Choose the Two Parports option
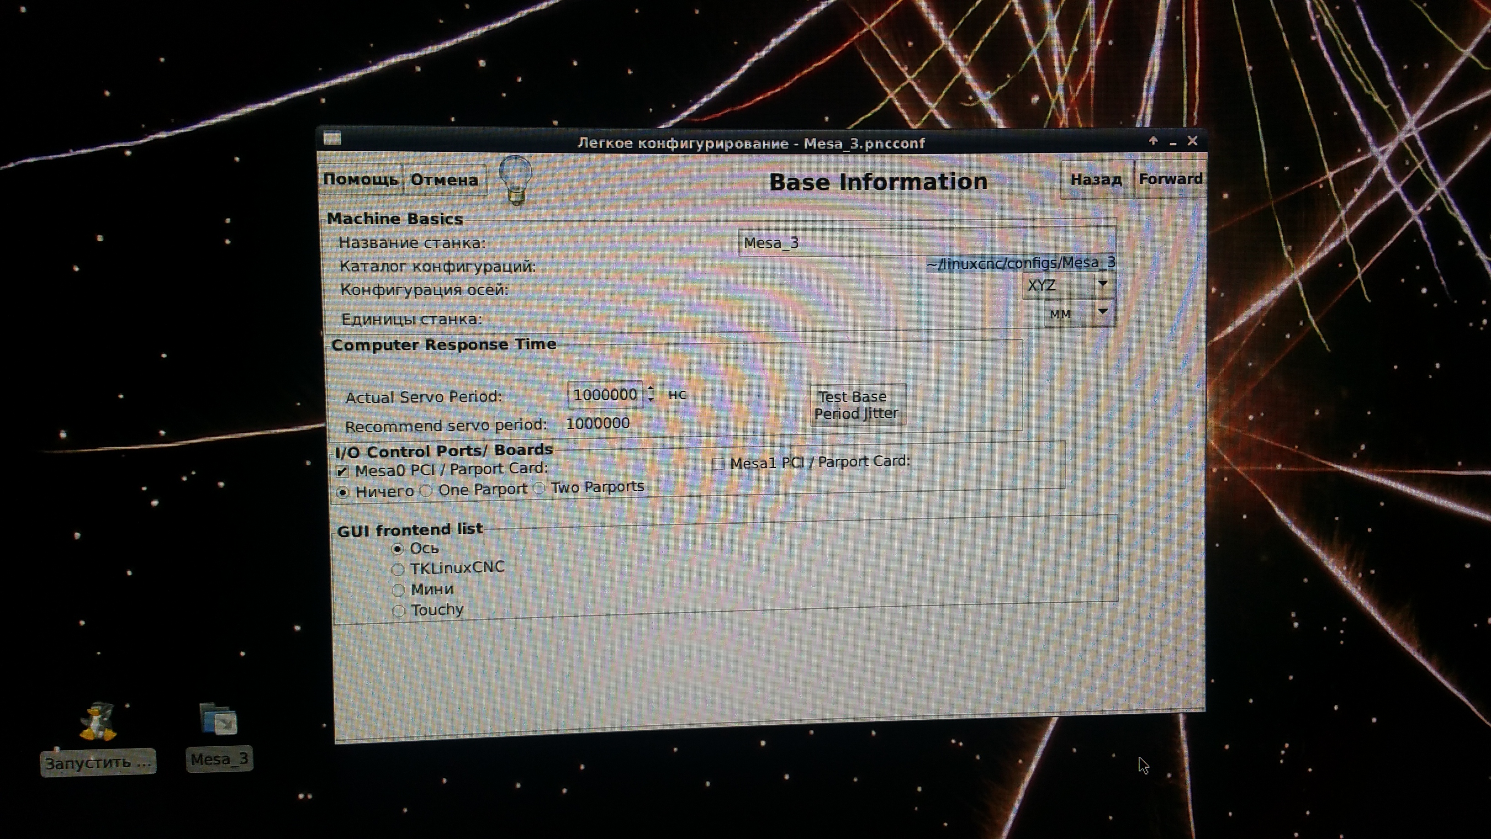The image size is (1491, 839). [x=539, y=489]
